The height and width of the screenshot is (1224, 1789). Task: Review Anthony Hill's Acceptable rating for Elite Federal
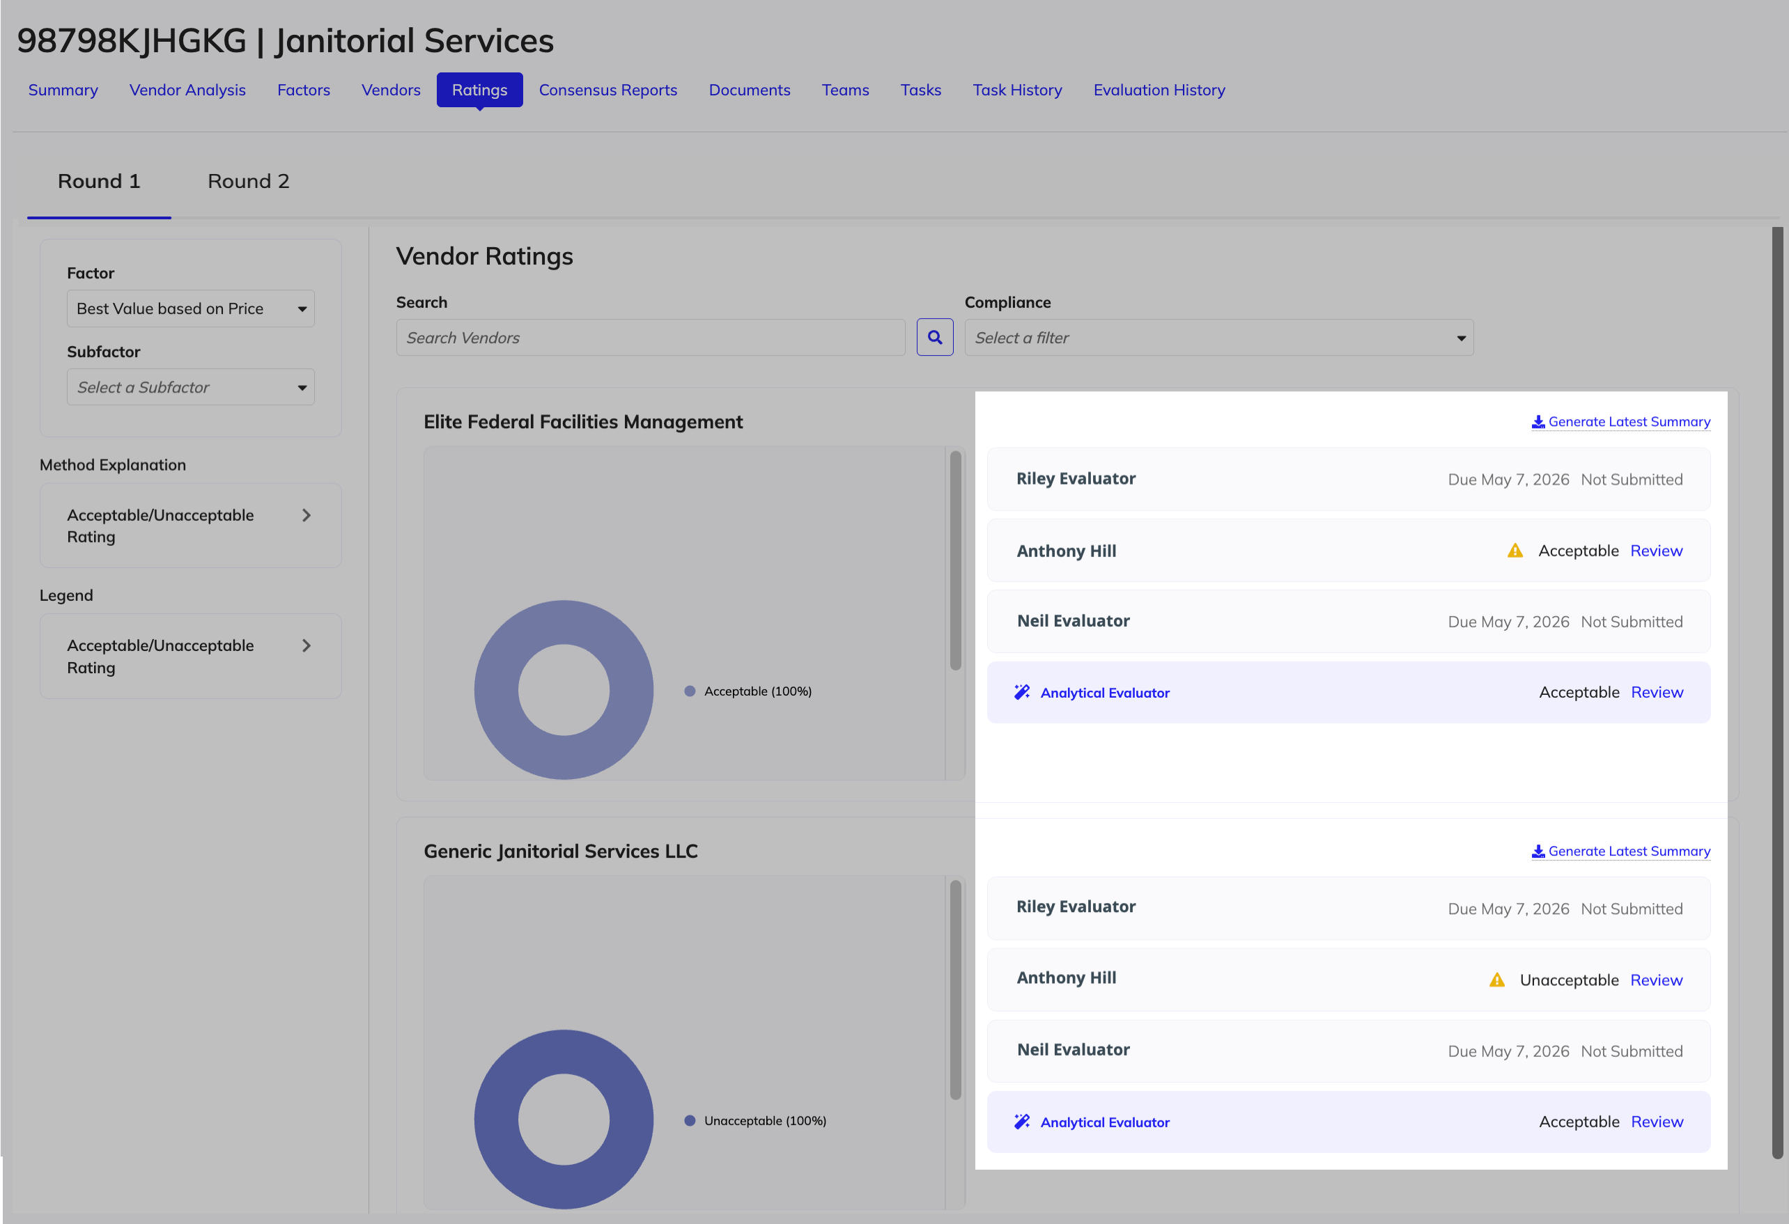click(1656, 551)
